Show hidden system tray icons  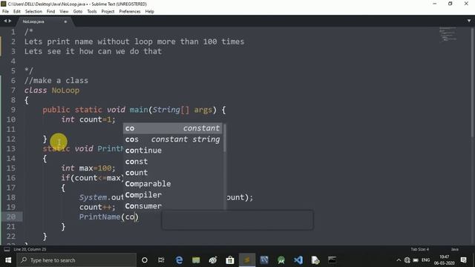tap(399, 260)
